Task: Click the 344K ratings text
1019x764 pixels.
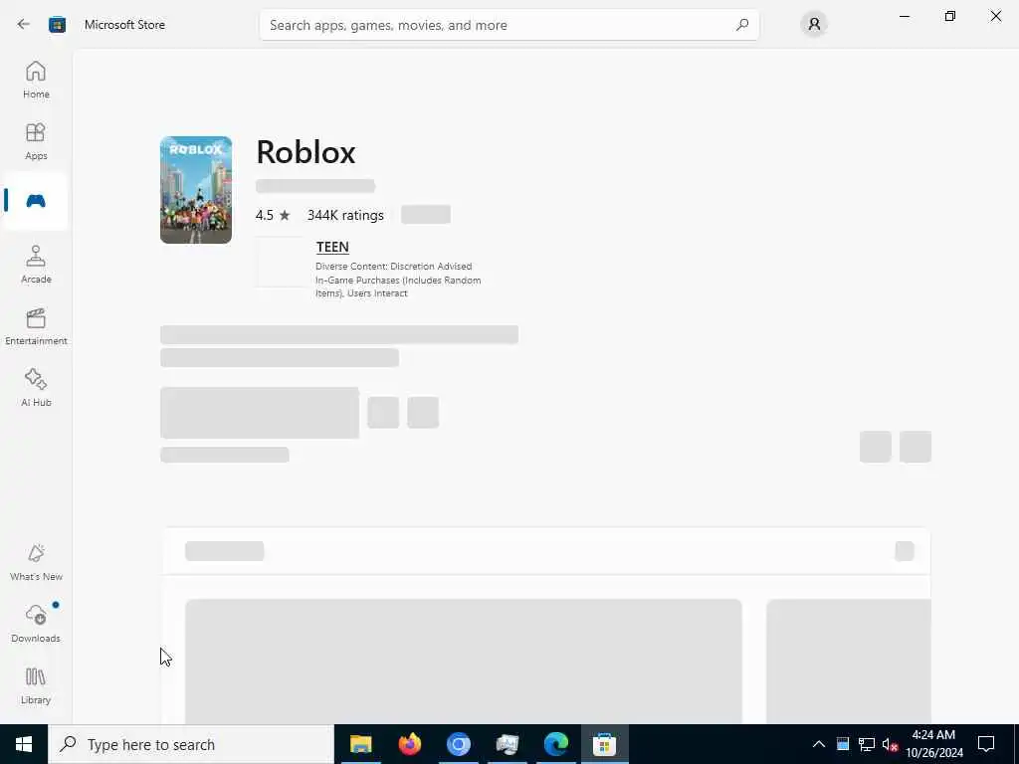Action: click(x=345, y=215)
